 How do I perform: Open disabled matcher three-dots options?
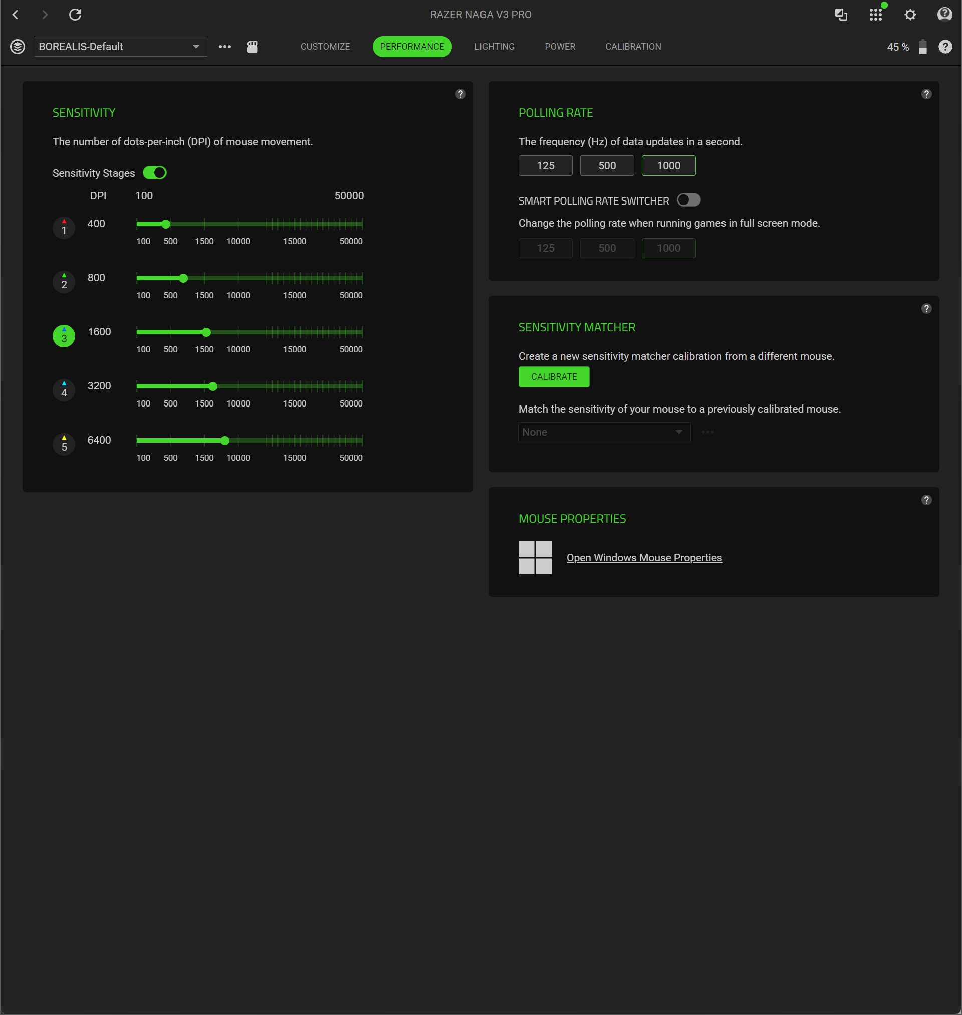[x=707, y=432]
